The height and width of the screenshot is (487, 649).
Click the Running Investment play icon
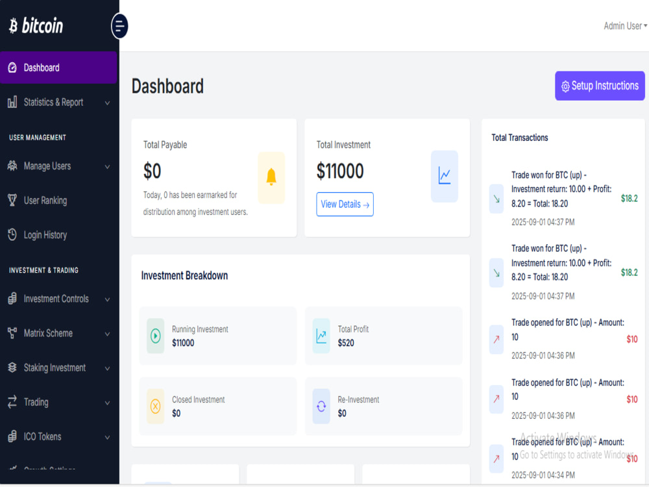(156, 336)
